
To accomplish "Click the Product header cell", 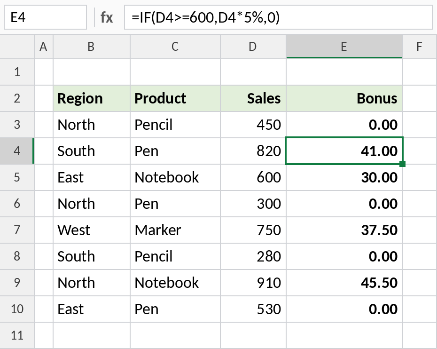I will coord(175,98).
